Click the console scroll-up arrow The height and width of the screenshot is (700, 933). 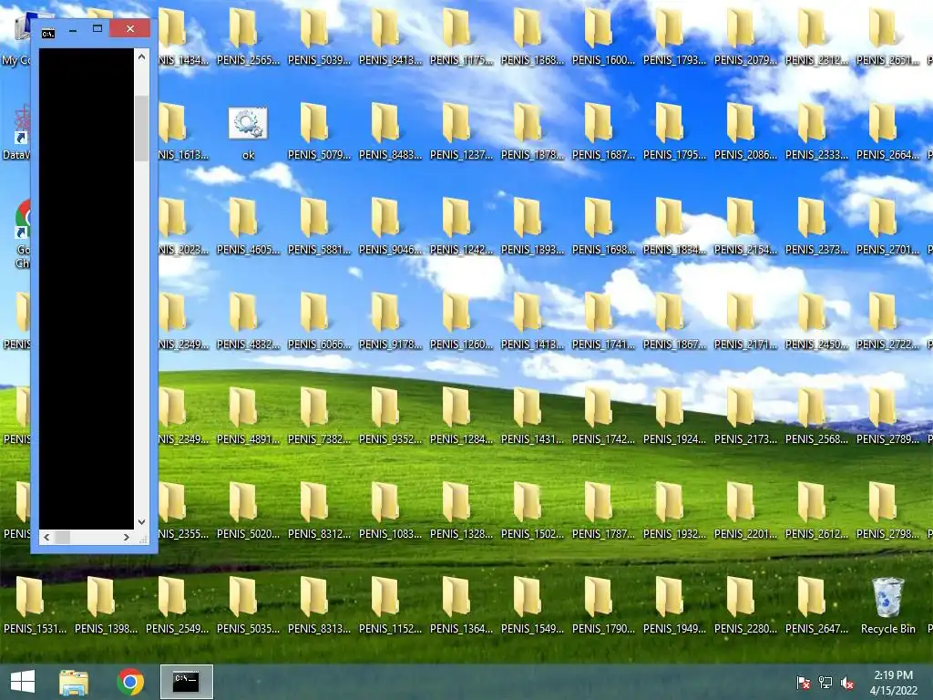[x=141, y=57]
